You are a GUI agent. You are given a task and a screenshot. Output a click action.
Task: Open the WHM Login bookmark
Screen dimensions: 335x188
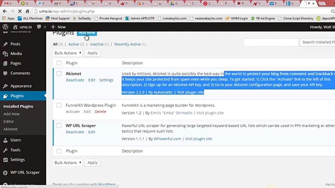click(236, 18)
